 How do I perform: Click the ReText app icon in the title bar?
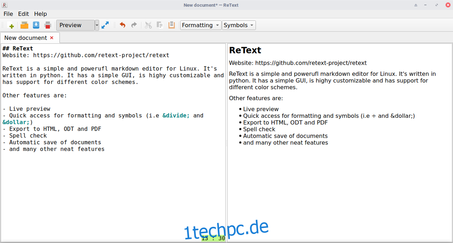[5, 5]
